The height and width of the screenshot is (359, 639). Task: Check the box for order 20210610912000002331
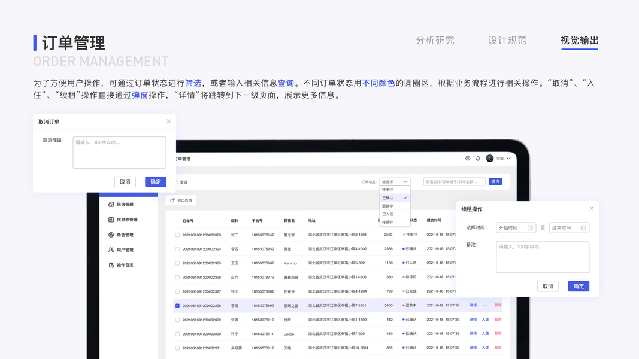(177, 348)
